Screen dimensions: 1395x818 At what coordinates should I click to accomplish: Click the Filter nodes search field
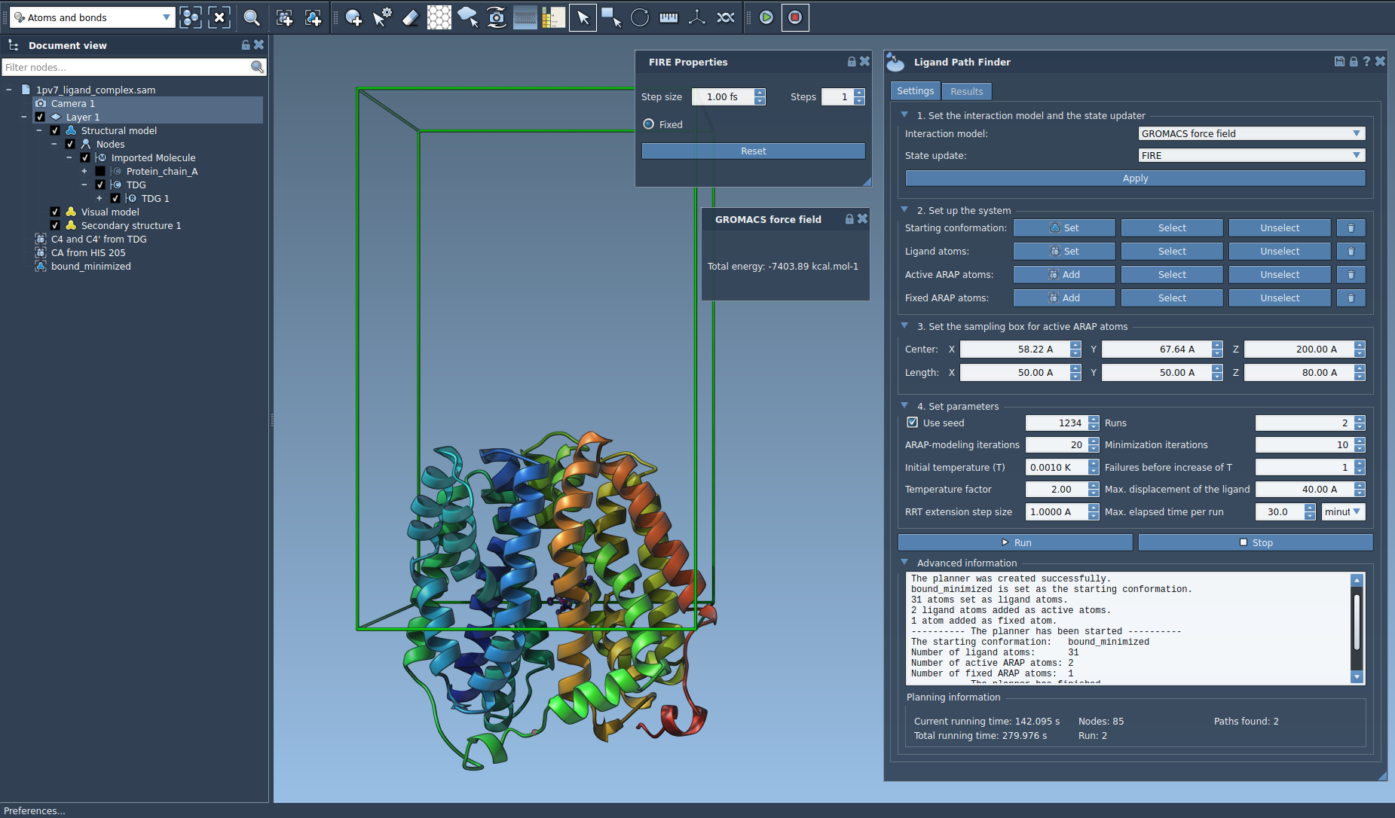[x=126, y=67]
